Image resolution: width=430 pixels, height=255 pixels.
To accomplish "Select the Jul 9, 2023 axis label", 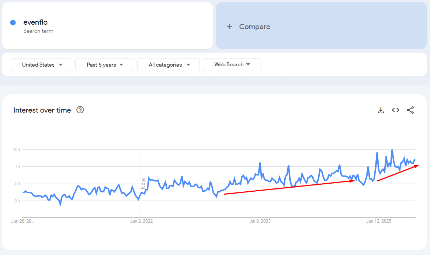I will point(260,221).
